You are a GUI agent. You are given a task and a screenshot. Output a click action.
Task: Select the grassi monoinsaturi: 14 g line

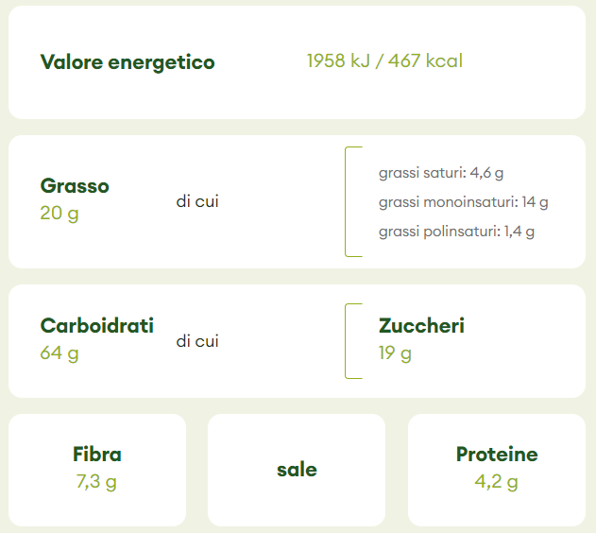point(463,202)
